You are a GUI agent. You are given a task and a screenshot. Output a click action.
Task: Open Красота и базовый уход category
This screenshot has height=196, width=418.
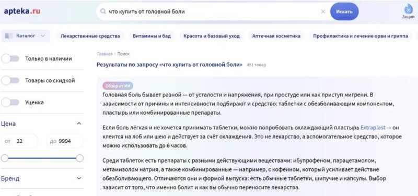tap(212, 36)
